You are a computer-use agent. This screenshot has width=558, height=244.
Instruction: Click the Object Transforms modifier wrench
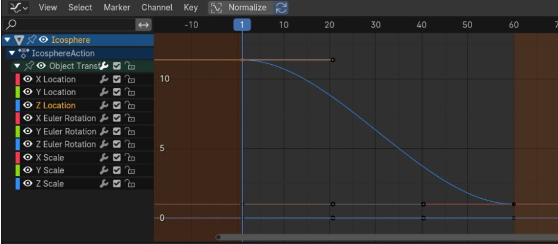[x=104, y=66]
